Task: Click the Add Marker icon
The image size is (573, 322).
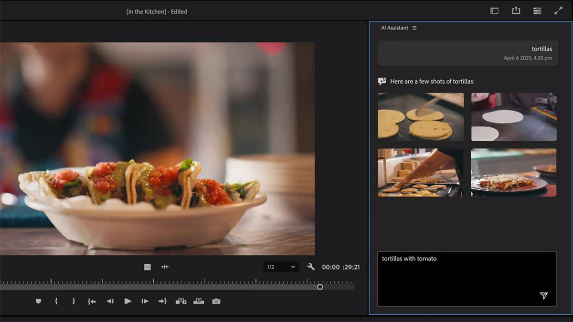Action: [x=39, y=301]
